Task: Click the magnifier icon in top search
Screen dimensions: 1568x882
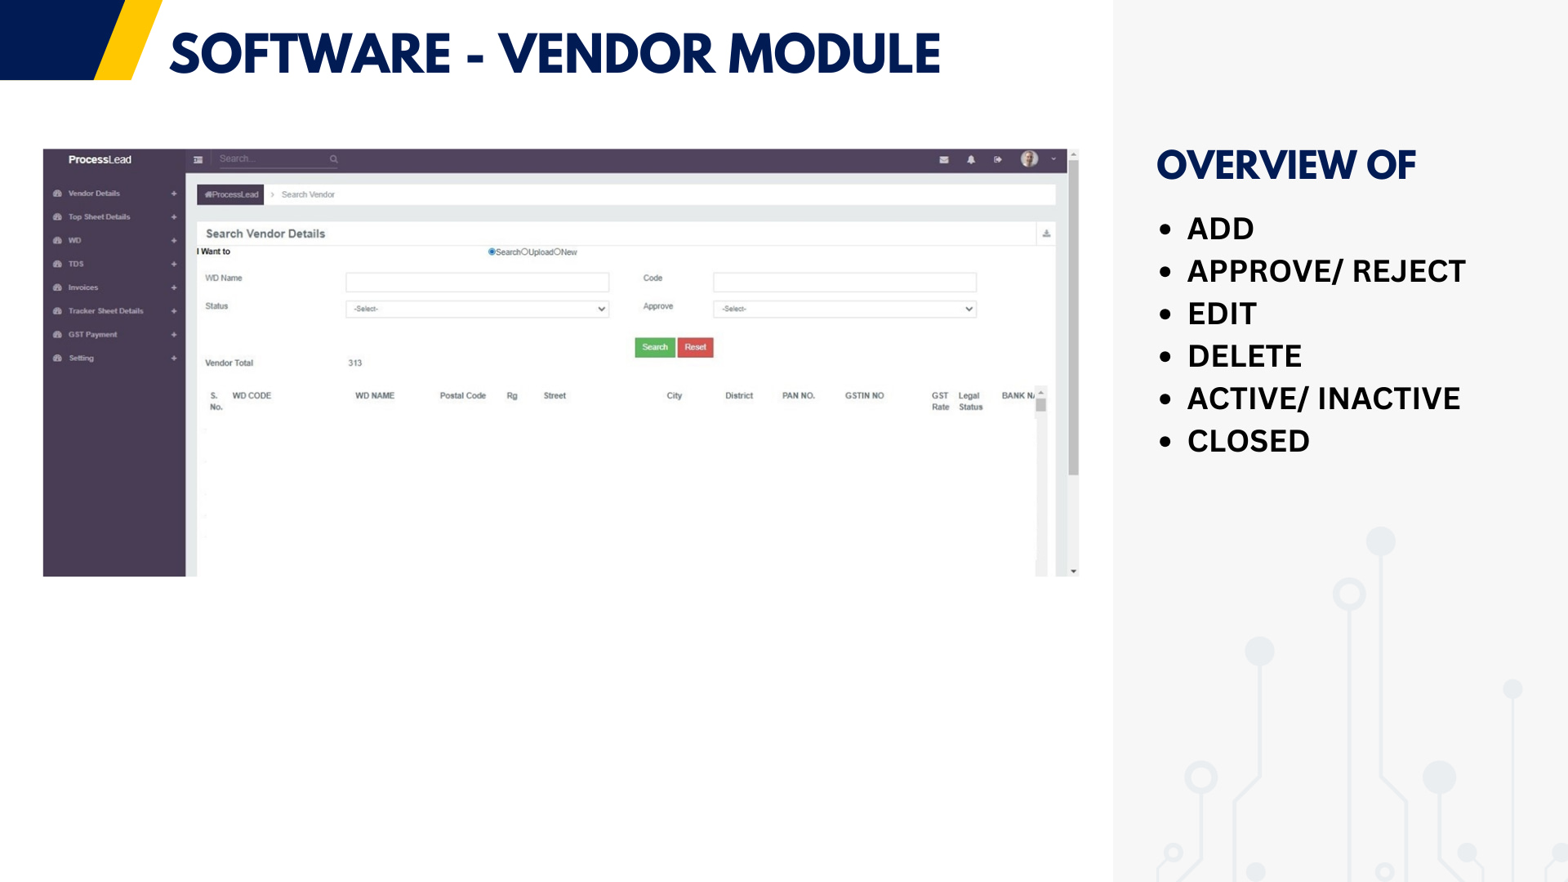Action: pos(333,159)
